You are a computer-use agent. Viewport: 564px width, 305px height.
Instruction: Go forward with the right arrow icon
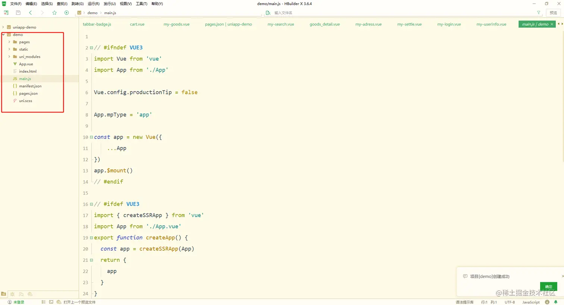(42, 13)
